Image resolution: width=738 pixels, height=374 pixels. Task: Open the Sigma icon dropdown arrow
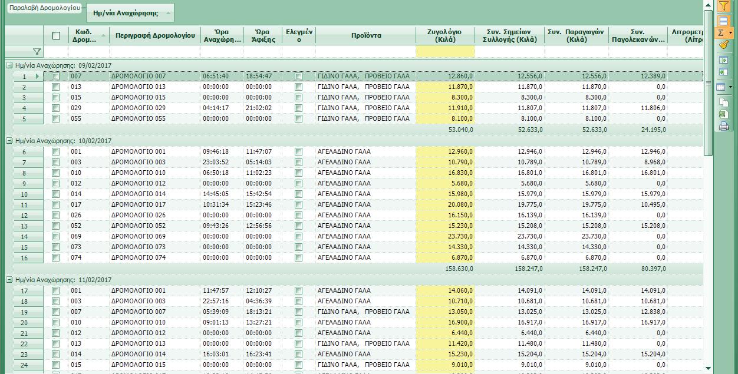731,34
